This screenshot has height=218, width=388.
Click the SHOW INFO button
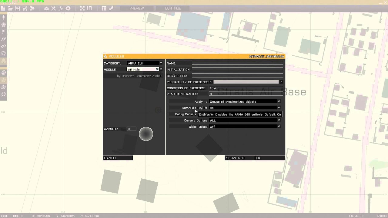click(x=239, y=158)
